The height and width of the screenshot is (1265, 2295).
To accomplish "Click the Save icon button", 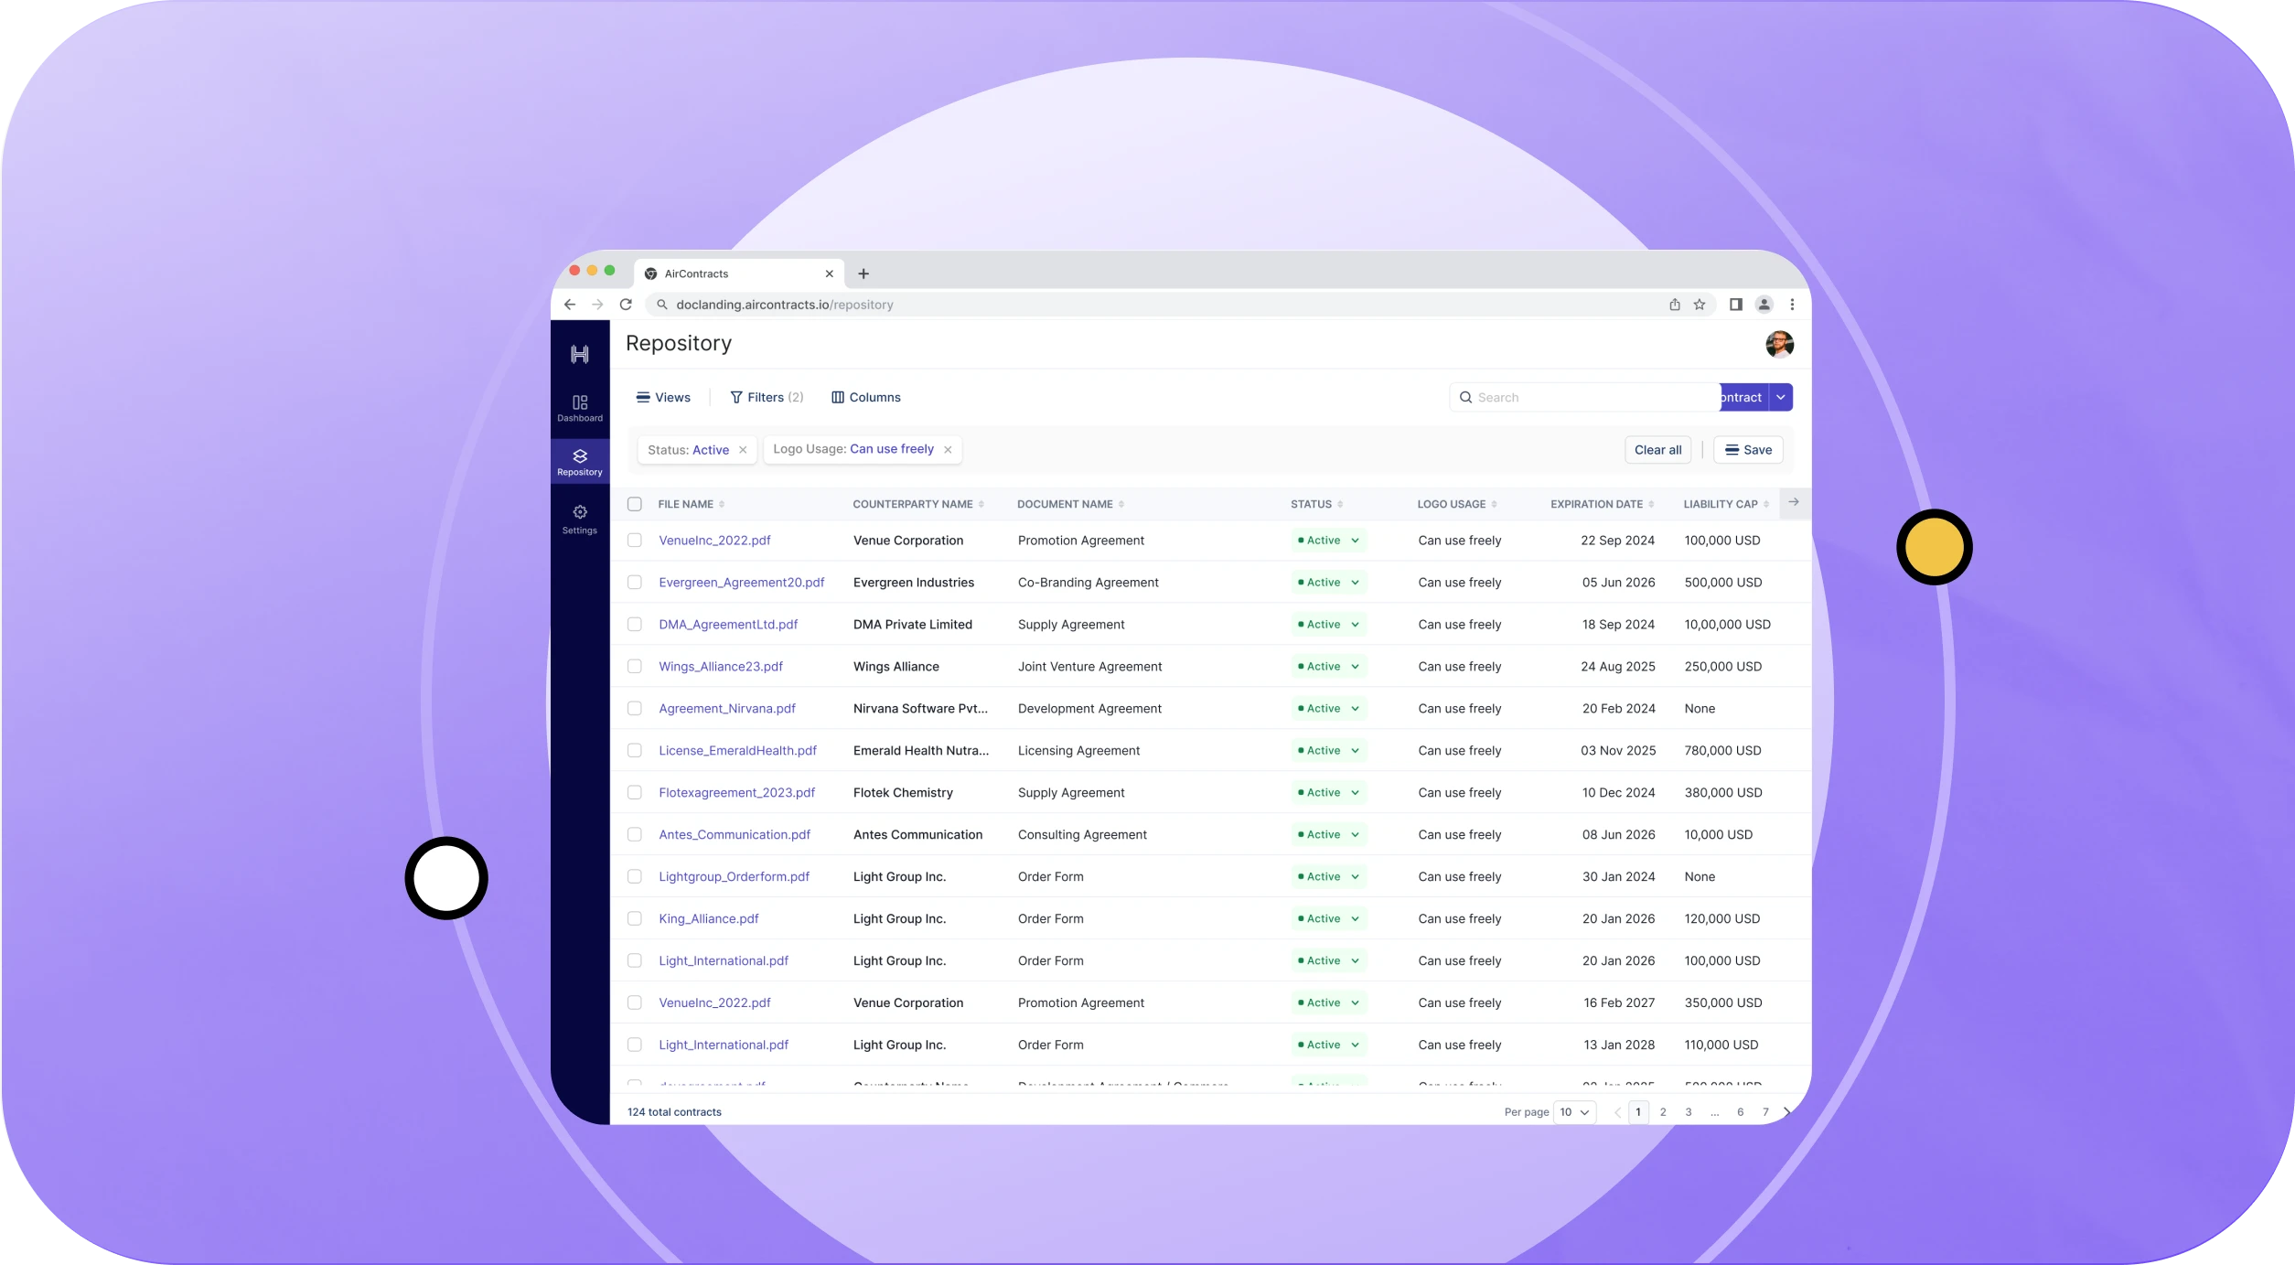I will coord(1747,449).
